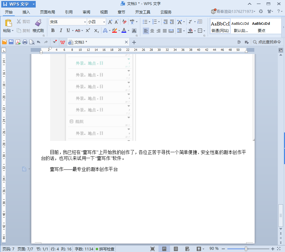Open the numbered list dropdown

[159, 22]
